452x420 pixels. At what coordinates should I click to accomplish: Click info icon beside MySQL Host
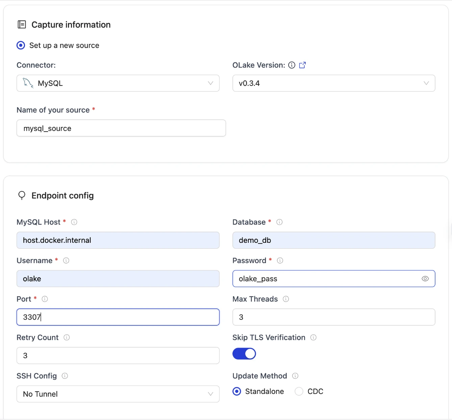click(x=74, y=222)
